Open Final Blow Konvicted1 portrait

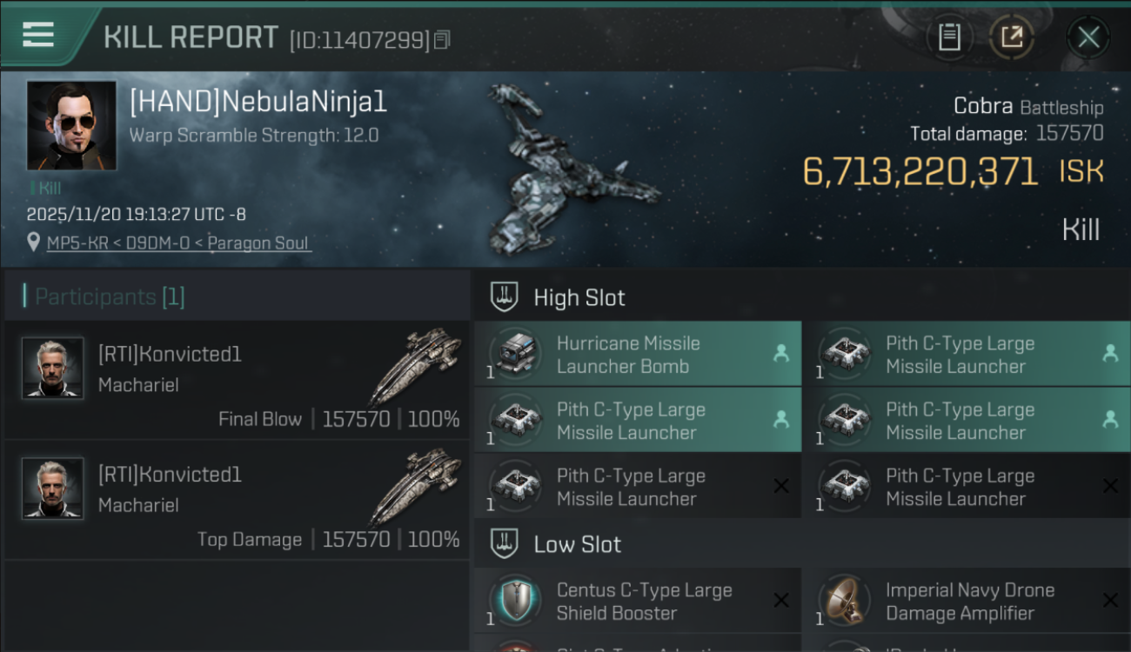pos(53,368)
